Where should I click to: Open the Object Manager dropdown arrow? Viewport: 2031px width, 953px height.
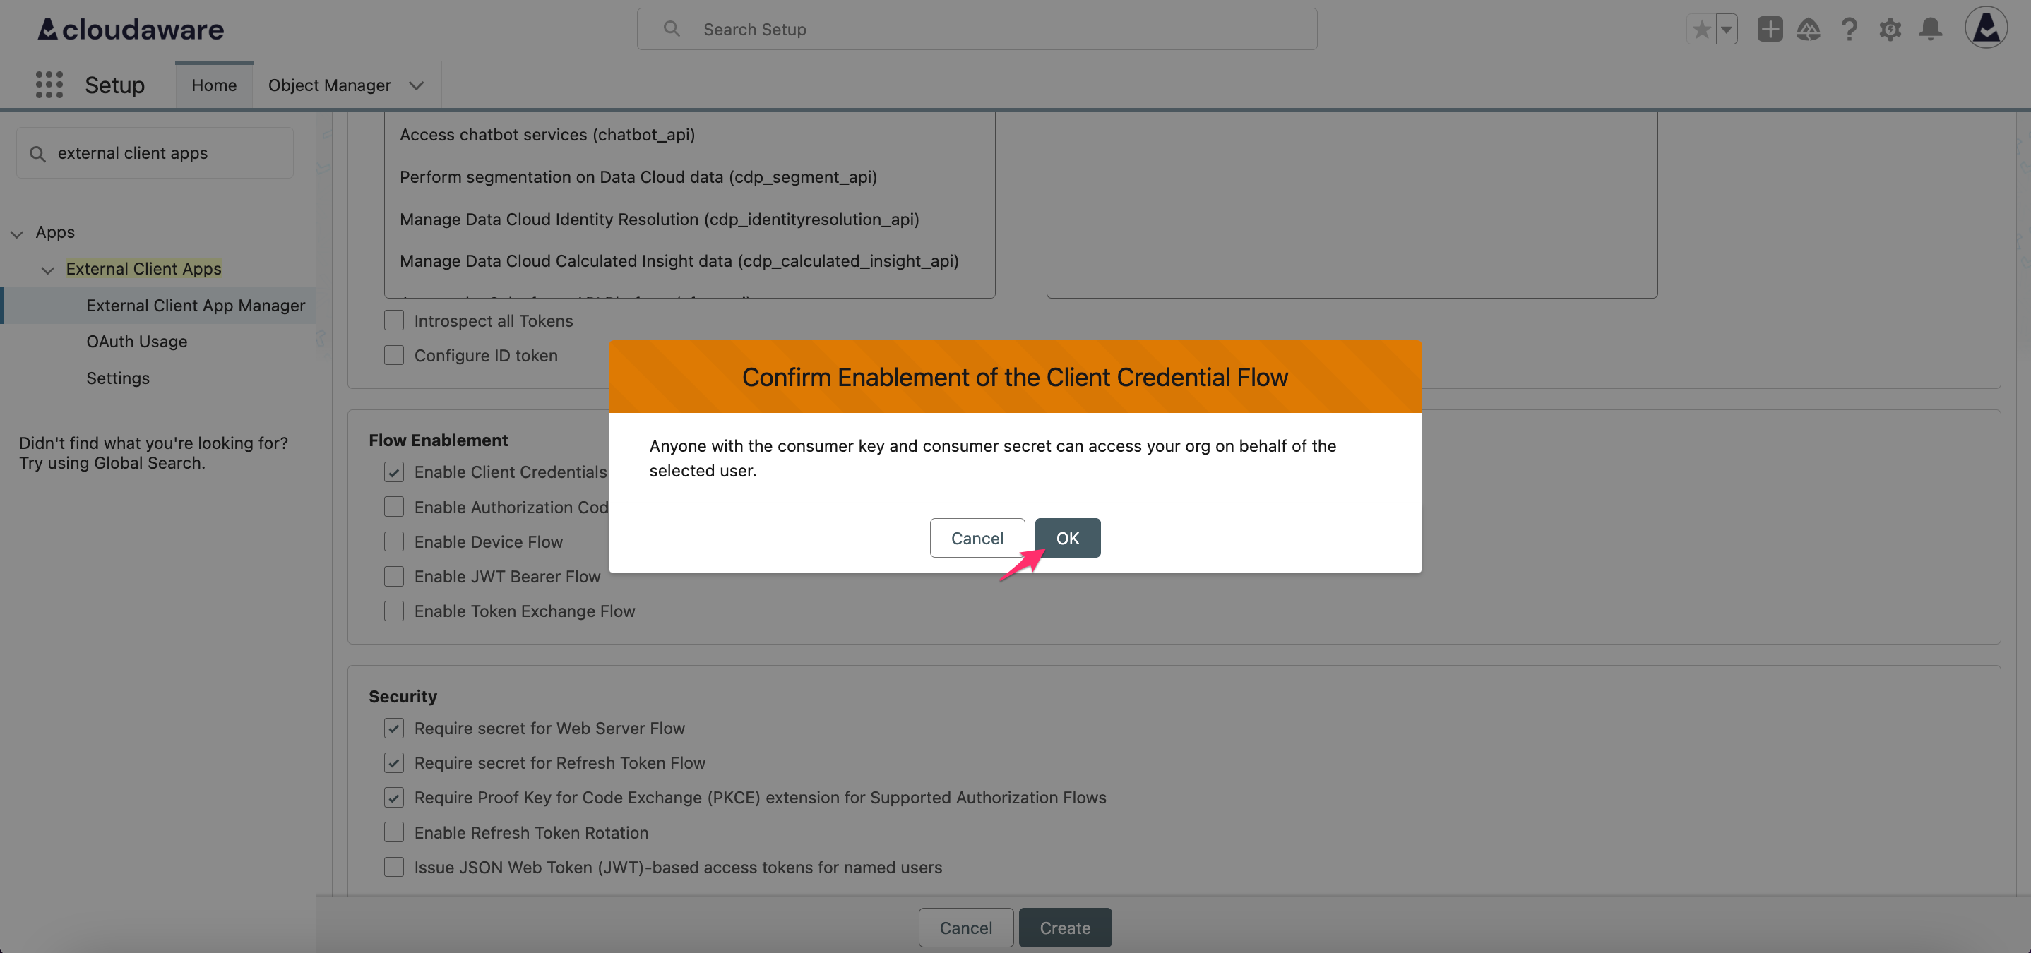[416, 86]
